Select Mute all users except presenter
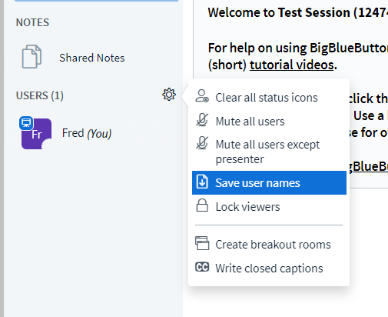 269,152
